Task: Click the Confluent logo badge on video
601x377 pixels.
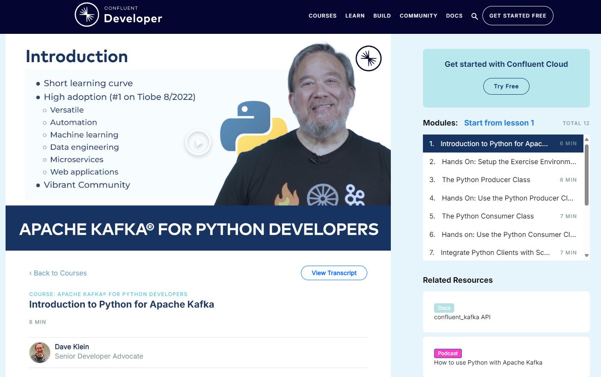Action: tap(369, 58)
